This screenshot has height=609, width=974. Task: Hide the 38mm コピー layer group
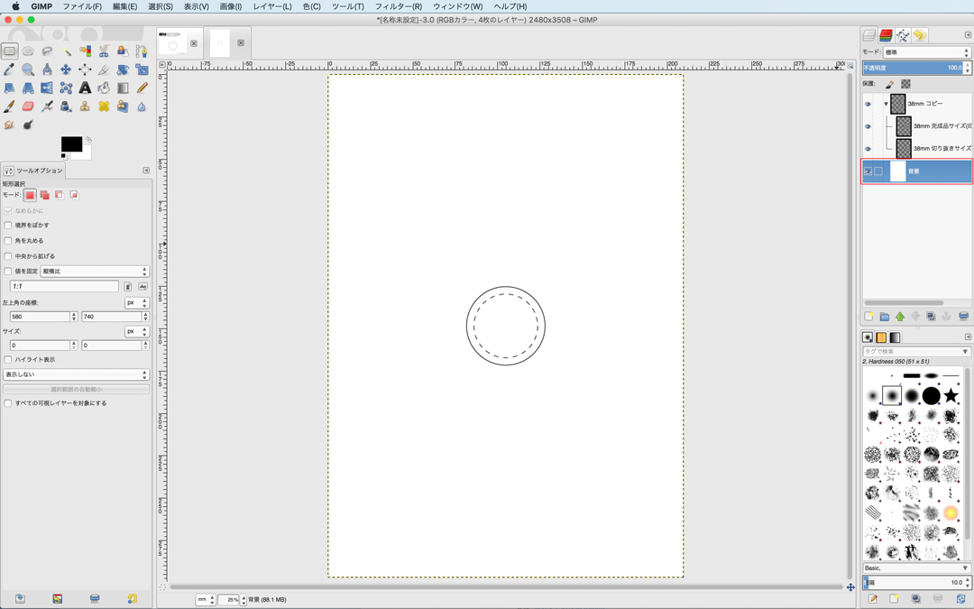(x=868, y=104)
